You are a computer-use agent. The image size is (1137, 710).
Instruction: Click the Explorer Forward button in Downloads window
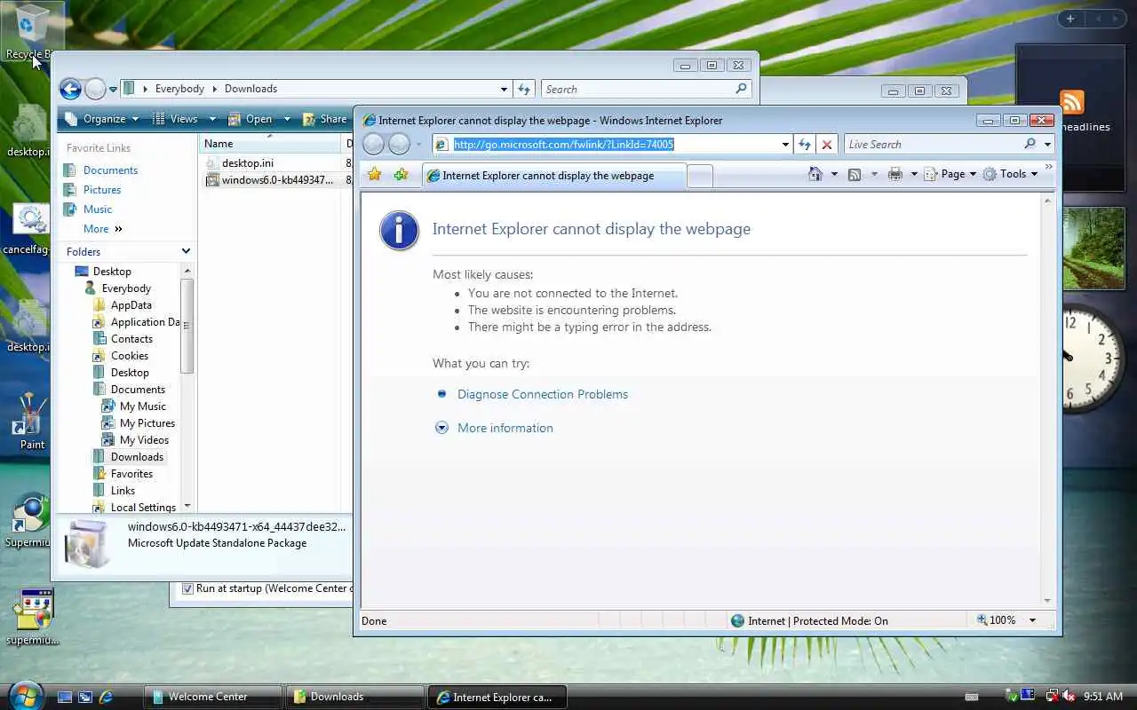[95, 89]
